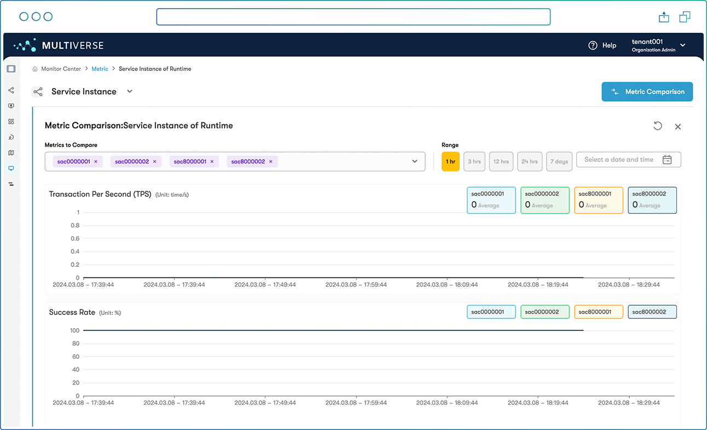Select the 12 hrs range
This screenshot has height=430, width=707.
501,161
